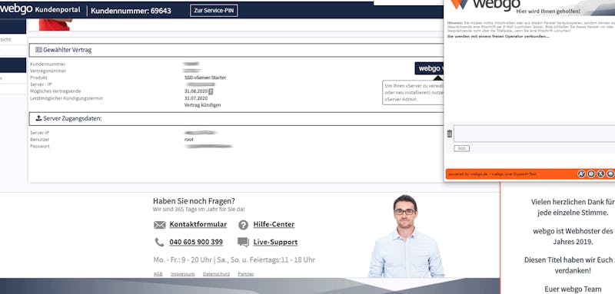Viewport: 615px width, 294px height.
Task: Click the dark webgo vServer button
Action: click(429, 68)
